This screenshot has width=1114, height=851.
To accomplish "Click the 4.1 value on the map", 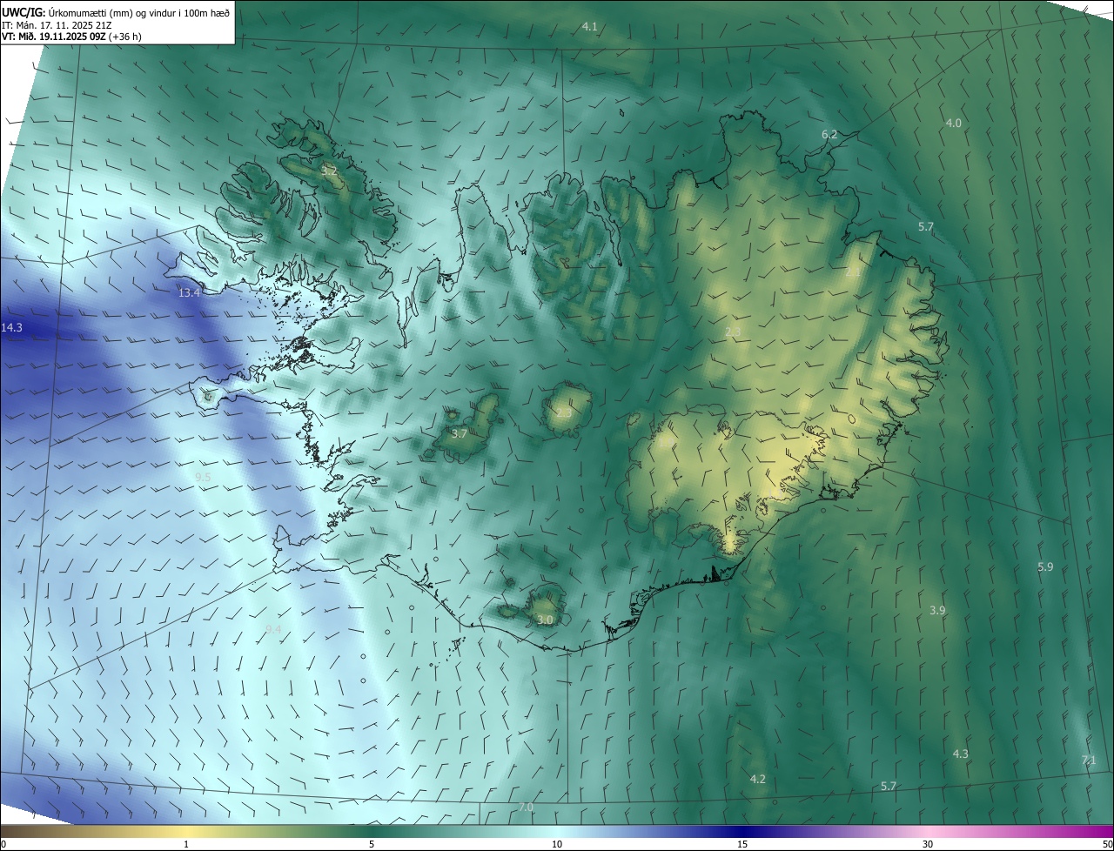I will [590, 27].
